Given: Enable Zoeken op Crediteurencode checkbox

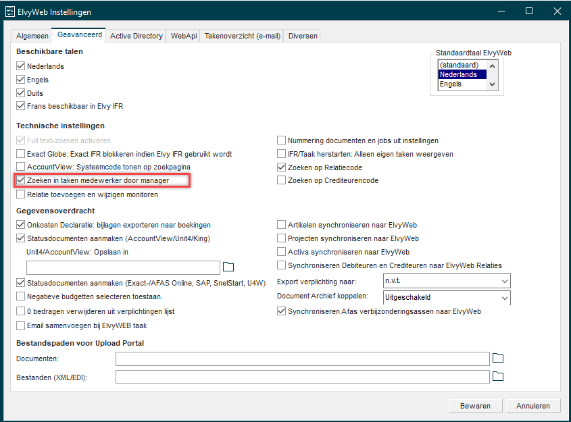Looking at the screenshot, I should [x=282, y=180].
